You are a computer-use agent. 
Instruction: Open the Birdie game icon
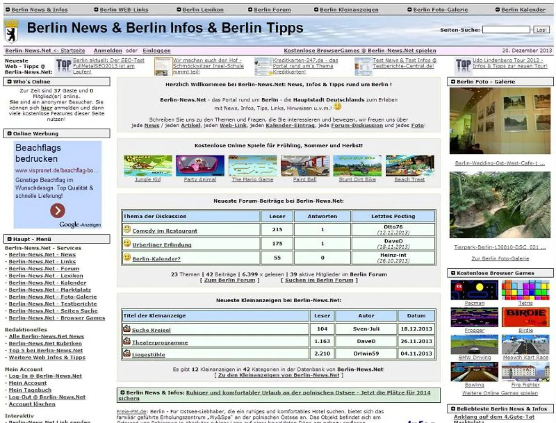click(x=525, y=317)
